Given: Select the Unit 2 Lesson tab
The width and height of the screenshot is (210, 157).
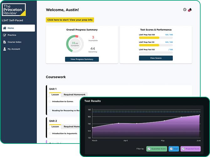Looking at the screenshot, I should tap(55, 127).
